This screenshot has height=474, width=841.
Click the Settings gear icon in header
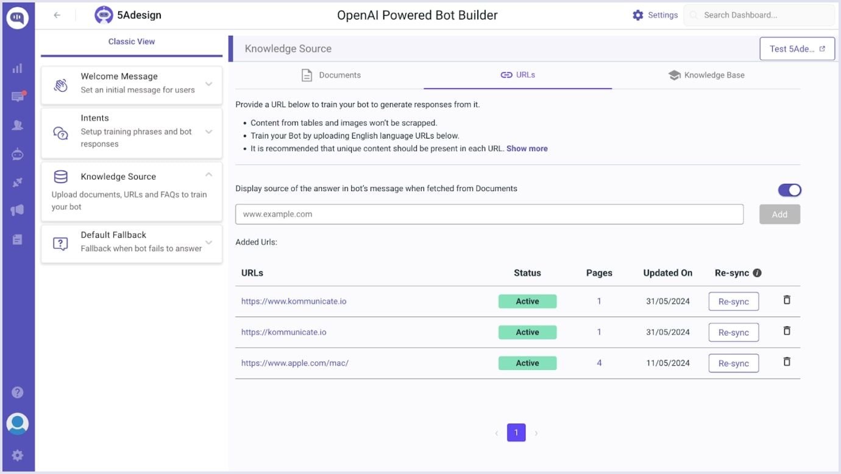click(638, 15)
